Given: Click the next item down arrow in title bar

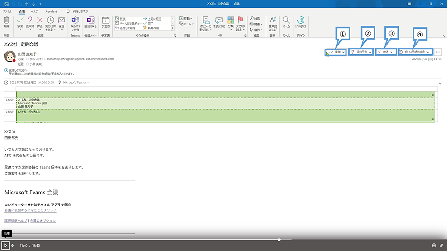Looking at the screenshot, I should pyautogui.click(x=34, y=4).
